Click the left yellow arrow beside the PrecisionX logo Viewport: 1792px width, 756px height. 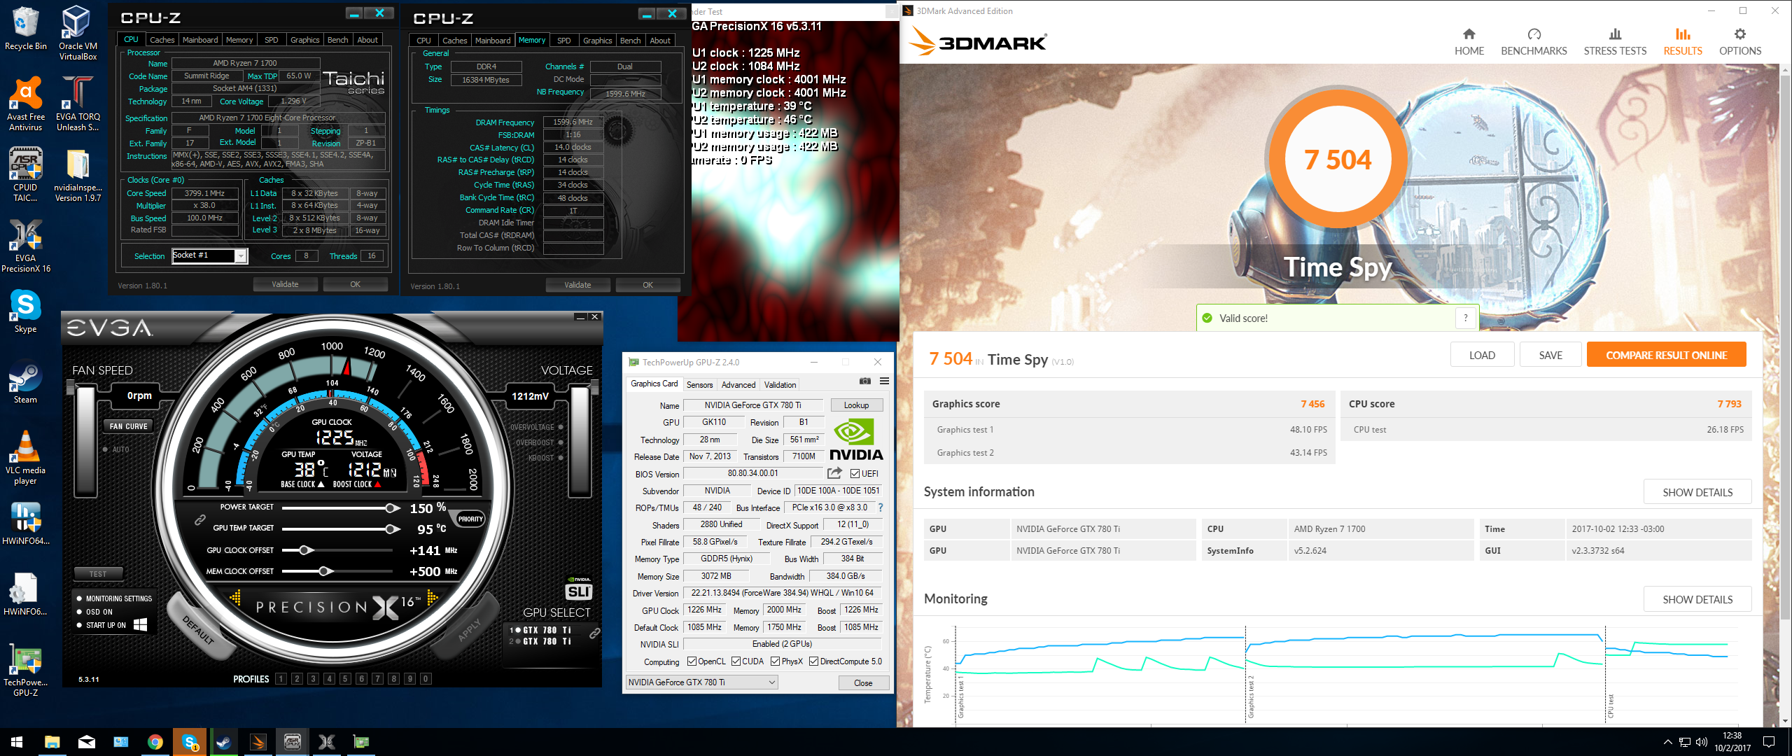click(235, 598)
